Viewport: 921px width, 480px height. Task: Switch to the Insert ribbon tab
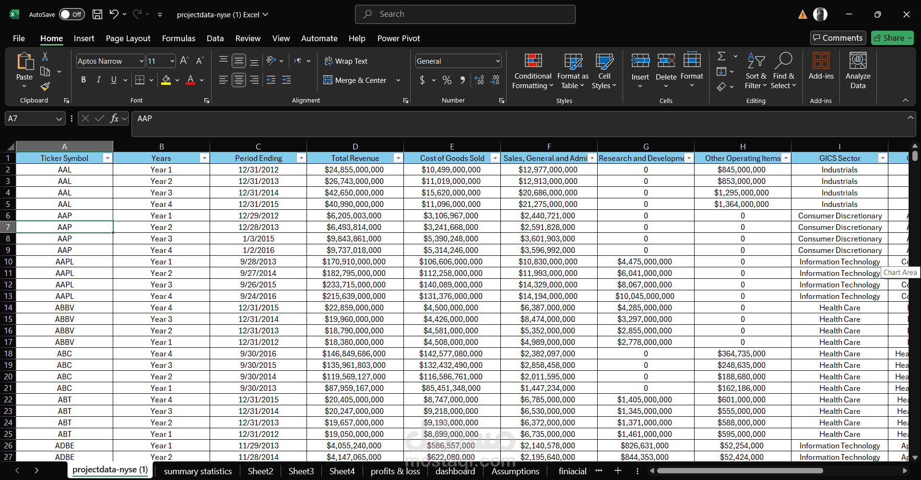tap(84, 38)
